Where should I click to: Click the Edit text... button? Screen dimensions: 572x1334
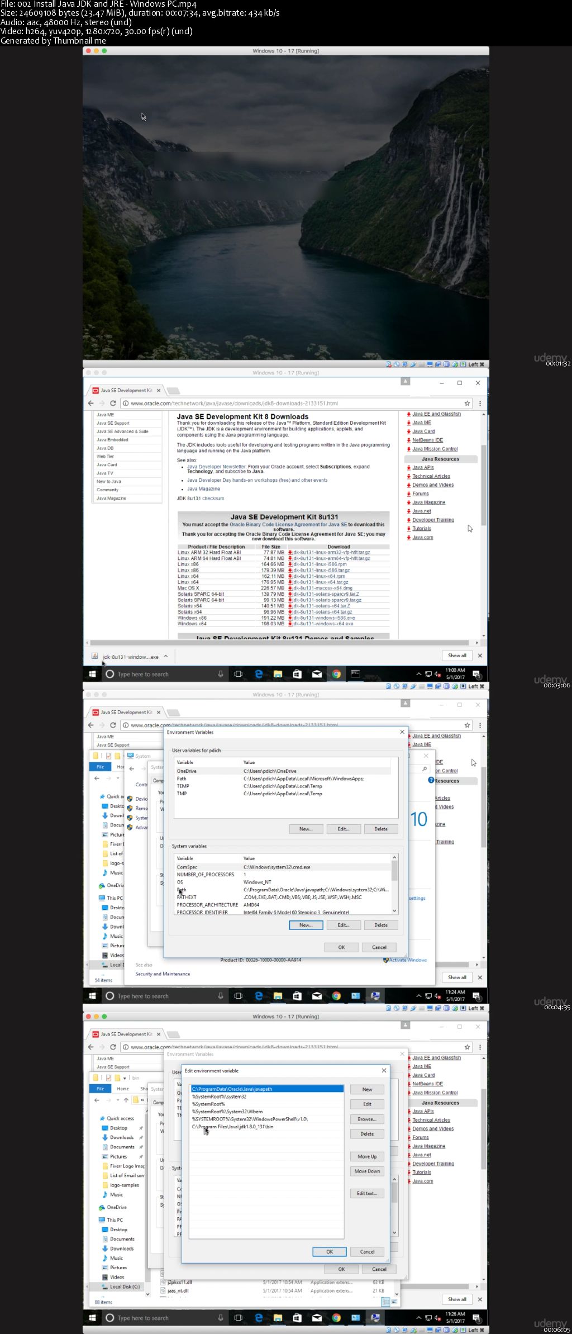(x=367, y=1193)
